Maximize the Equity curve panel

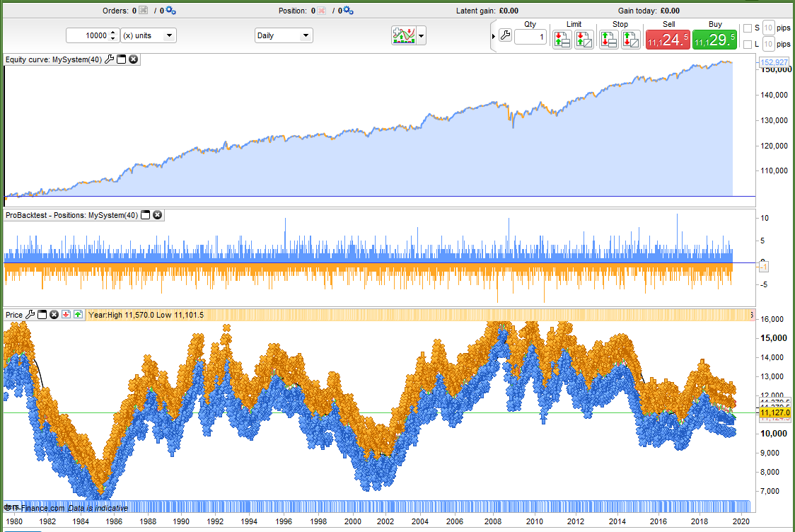(121, 59)
